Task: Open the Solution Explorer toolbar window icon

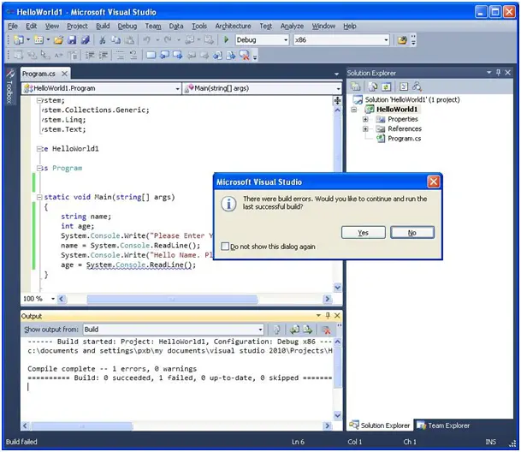Action: point(402,40)
